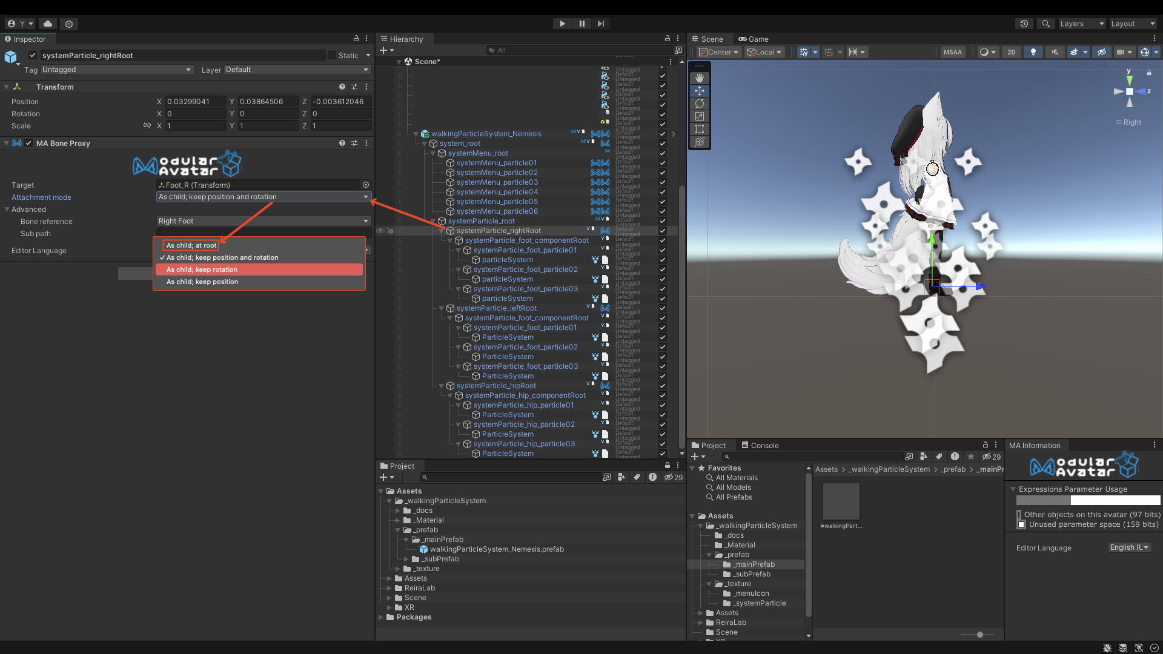Toggle systemParticle_rightRoot active checkbox in Inspector
This screenshot has height=654, width=1163.
(x=33, y=55)
